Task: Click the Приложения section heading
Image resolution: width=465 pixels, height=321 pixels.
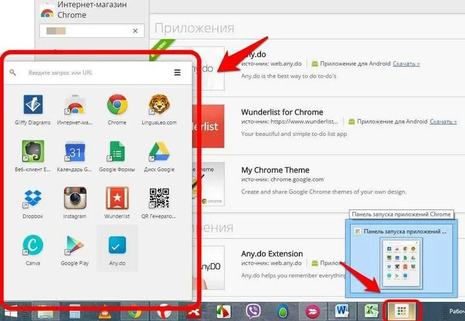Action: click(194, 28)
